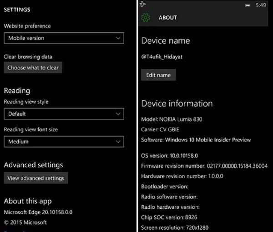Click the About this app heading
This screenshot has width=273, height=232.
pyautogui.click(x=28, y=201)
